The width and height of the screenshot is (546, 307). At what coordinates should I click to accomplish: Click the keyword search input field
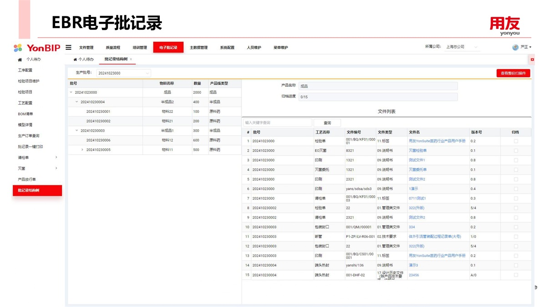(277, 123)
